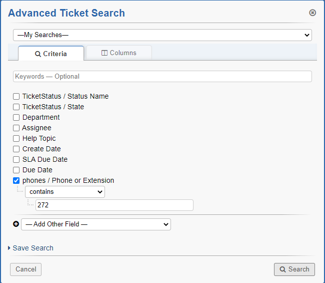Click the plus icon beside Add Other Field
Image resolution: width=325 pixels, height=283 pixels.
point(16,224)
